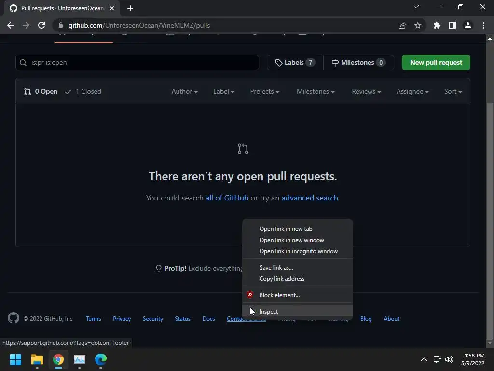Follow the 'advanced search' link
This screenshot has width=494, height=371.
pyautogui.click(x=310, y=198)
